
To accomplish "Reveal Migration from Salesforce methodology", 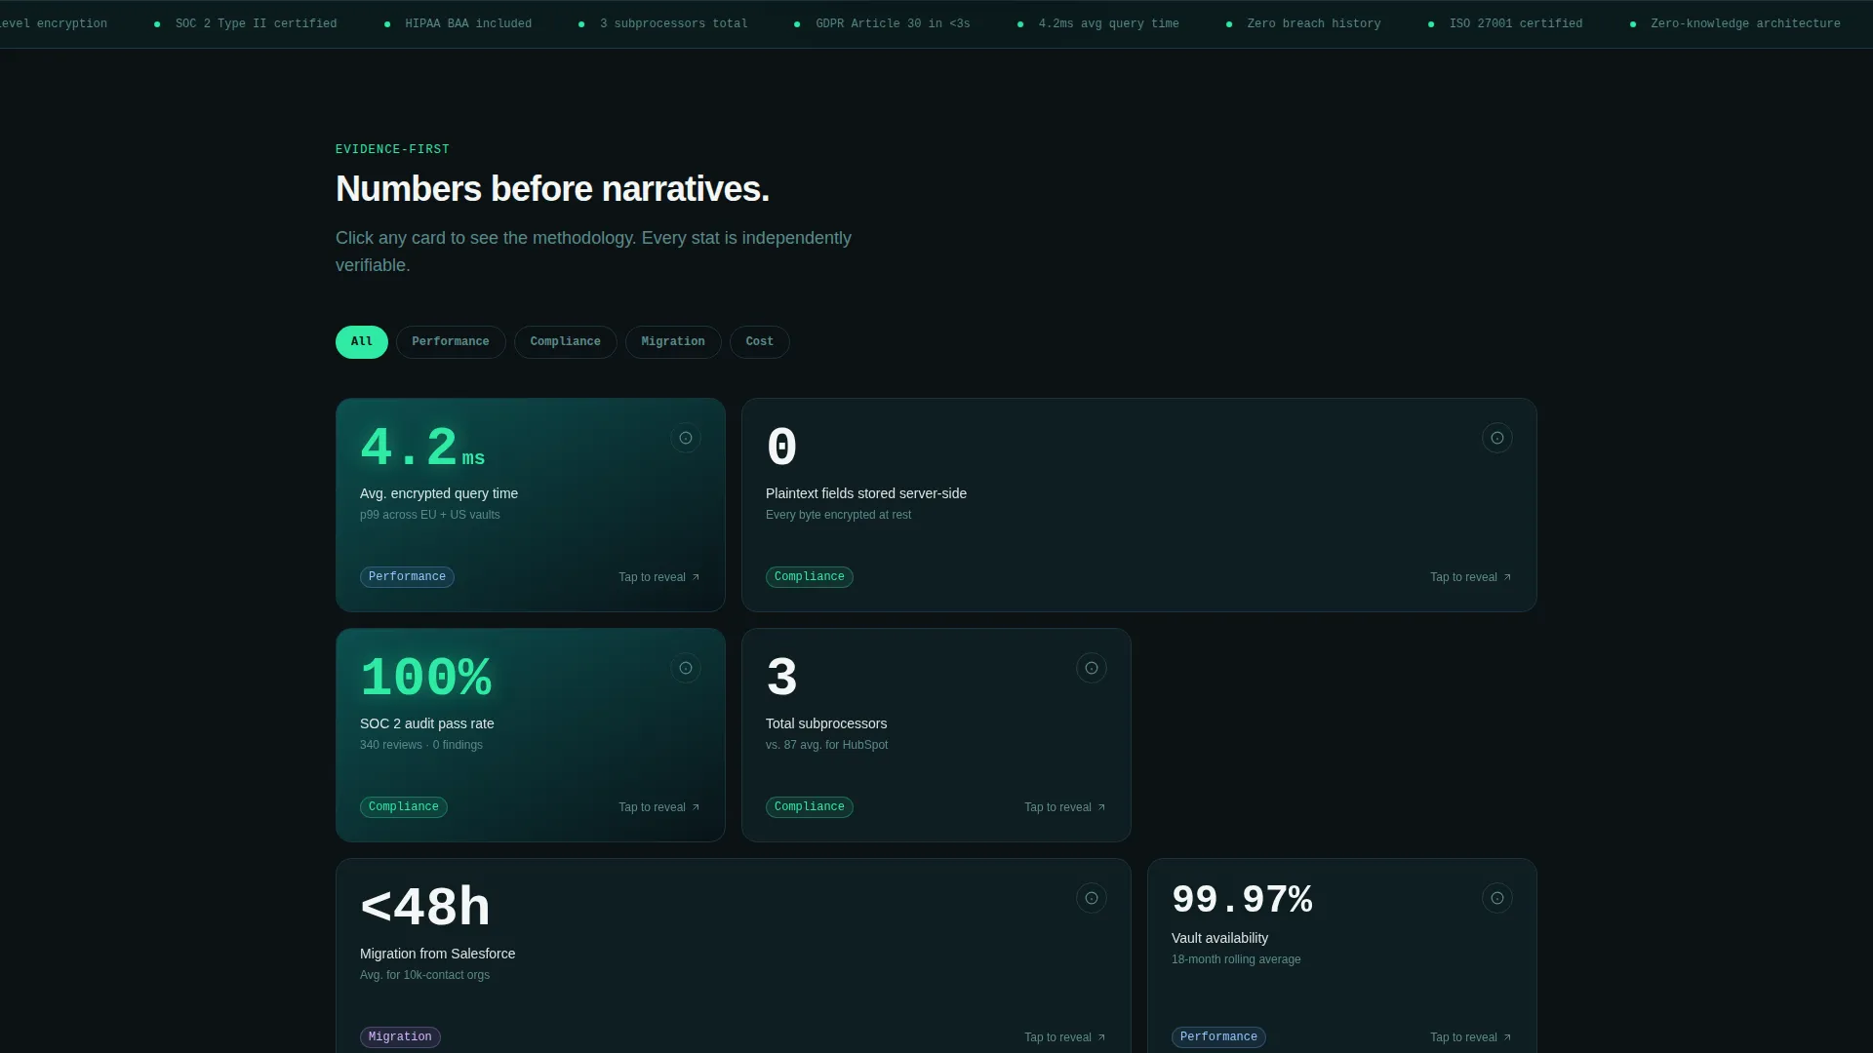I will [x=1065, y=1037].
